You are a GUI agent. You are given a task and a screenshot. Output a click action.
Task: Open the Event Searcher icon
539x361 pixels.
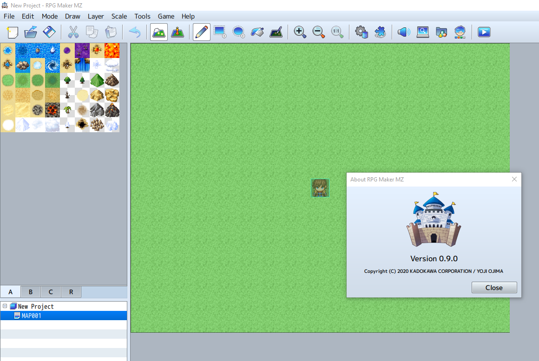(x=422, y=32)
